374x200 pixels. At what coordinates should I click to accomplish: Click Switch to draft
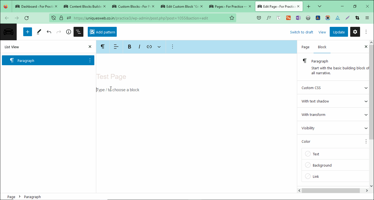tap(302, 32)
